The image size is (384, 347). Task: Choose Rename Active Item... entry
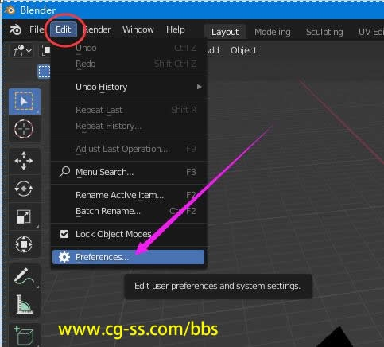point(129,195)
